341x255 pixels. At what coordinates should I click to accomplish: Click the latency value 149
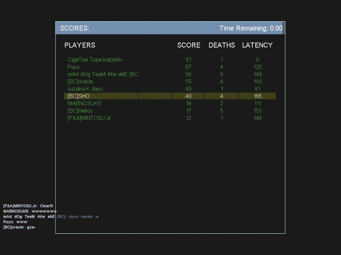[x=257, y=74]
